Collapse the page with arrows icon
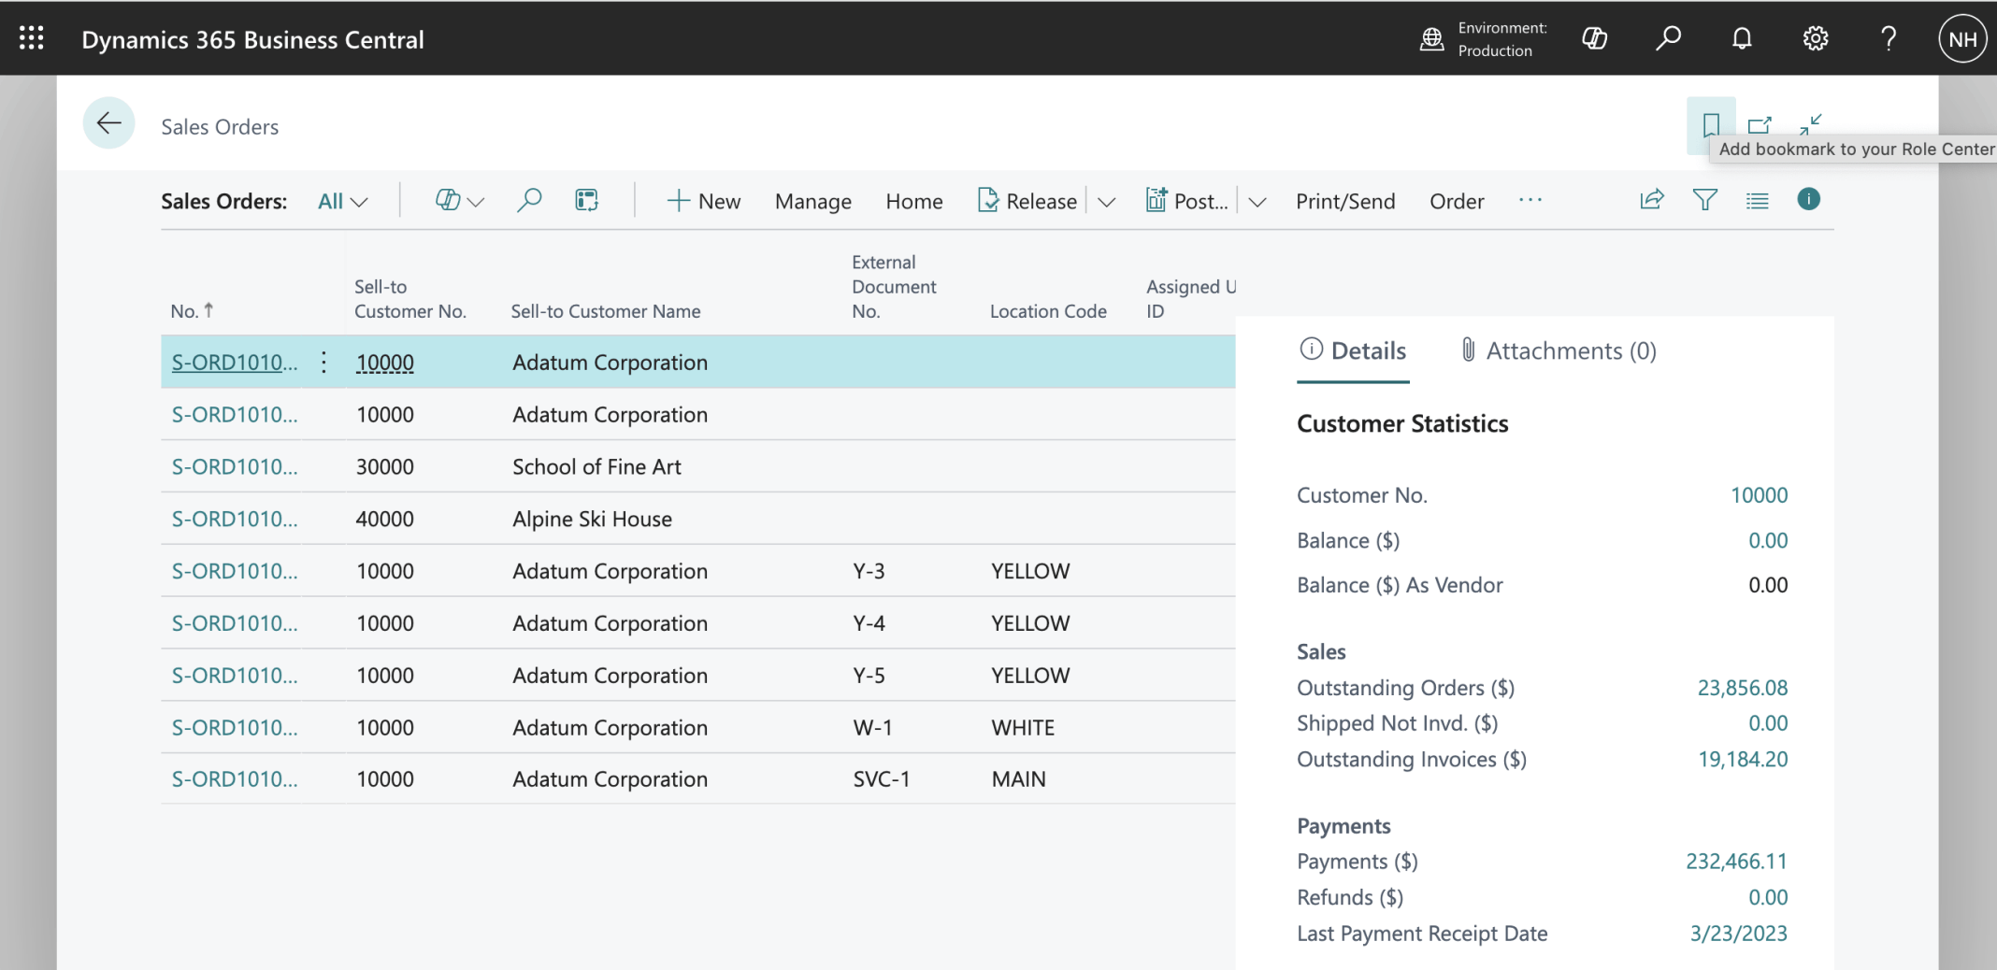Viewport: 1997px width, 970px height. (x=1811, y=123)
